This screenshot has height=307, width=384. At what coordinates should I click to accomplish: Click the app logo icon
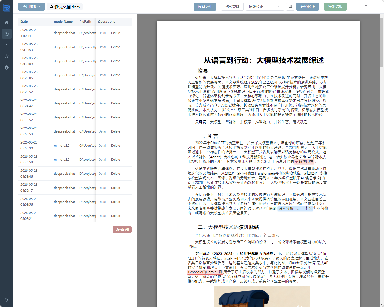[x=7, y=7]
